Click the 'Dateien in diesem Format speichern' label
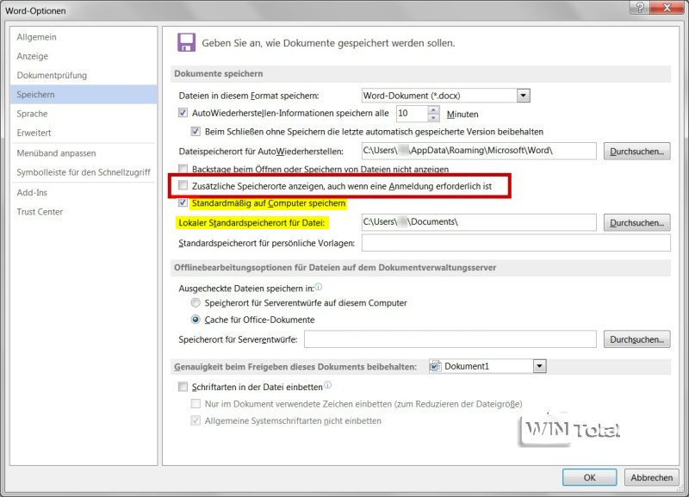Screen dimensions: 689x497 [249, 96]
